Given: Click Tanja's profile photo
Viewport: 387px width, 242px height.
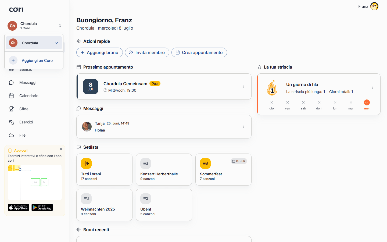Looking at the screenshot, I should point(87,127).
